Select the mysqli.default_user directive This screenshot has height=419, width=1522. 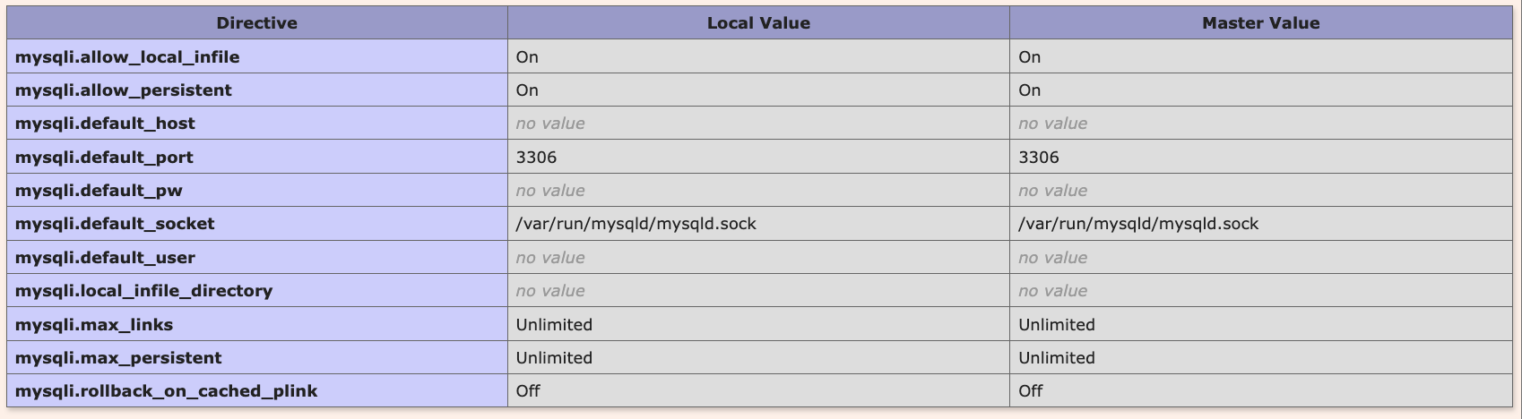pyautogui.click(x=105, y=258)
